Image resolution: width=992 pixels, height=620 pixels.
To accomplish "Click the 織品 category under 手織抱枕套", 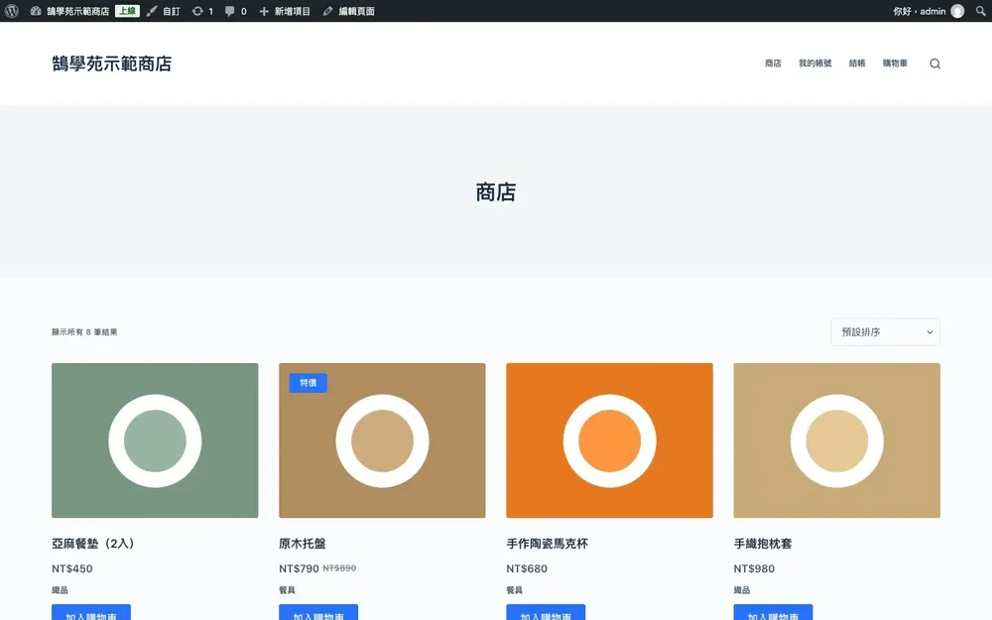I will coord(741,590).
